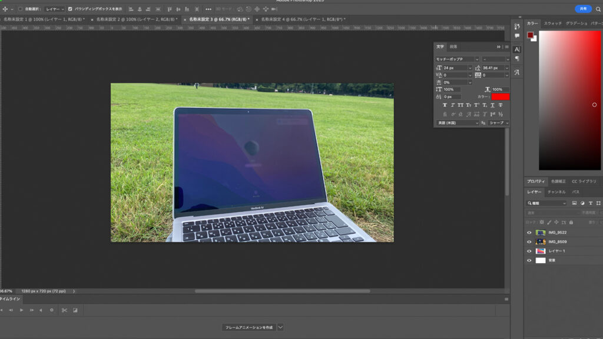
Task: Hide the IMG_8509 layer
Action: 529,242
